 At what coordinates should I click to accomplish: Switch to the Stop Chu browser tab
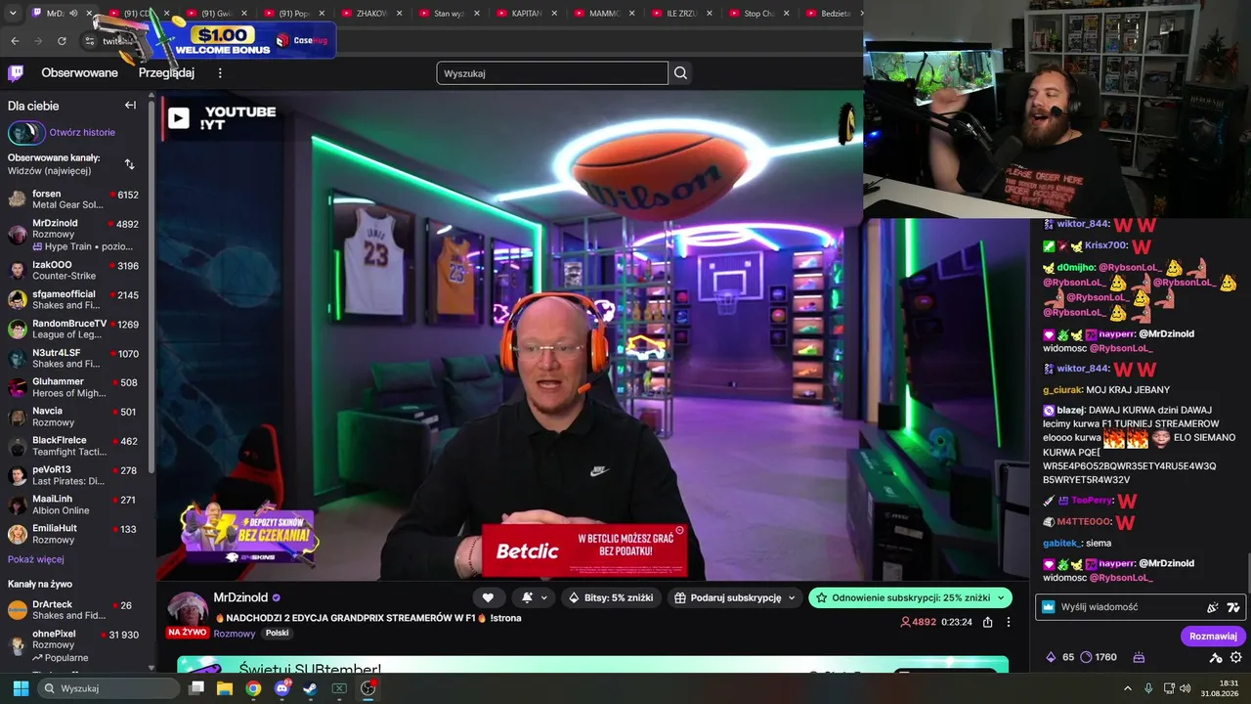click(x=759, y=14)
